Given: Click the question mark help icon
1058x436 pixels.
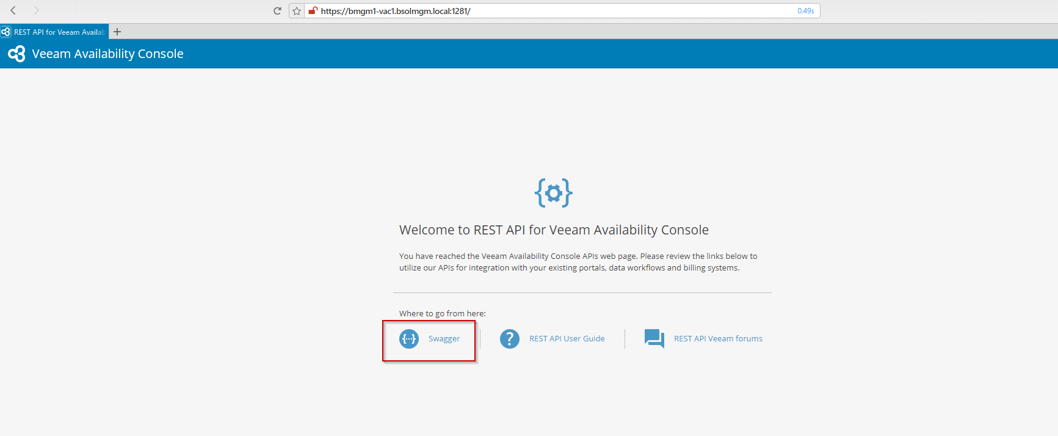Looking at the screenshot, I should (510, 339).
